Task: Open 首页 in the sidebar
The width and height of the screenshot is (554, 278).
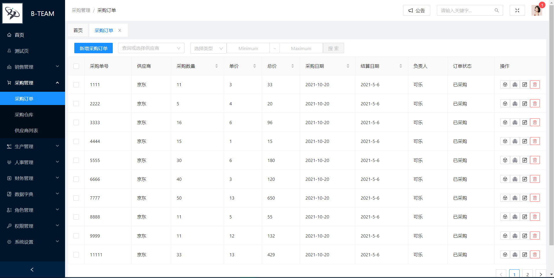Action: [x=32, y=35]
